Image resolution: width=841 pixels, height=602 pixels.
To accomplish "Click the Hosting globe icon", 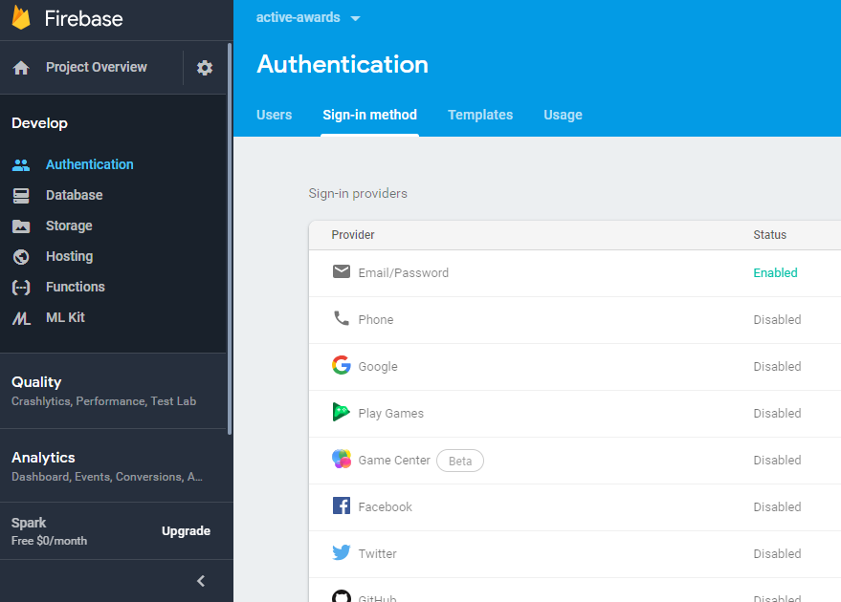I will point(21,257).
